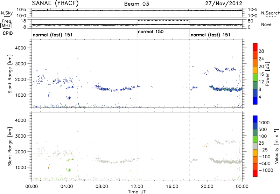Click the 2000 tick in the velocity panel

point(21,152)
